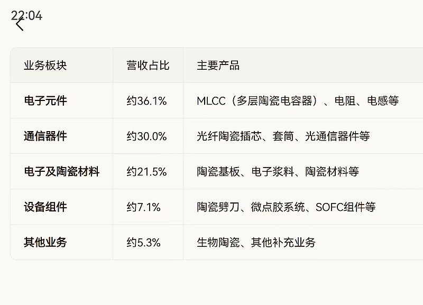
Task: Click the 电子元件 row label
Action: tap(45, 101)
